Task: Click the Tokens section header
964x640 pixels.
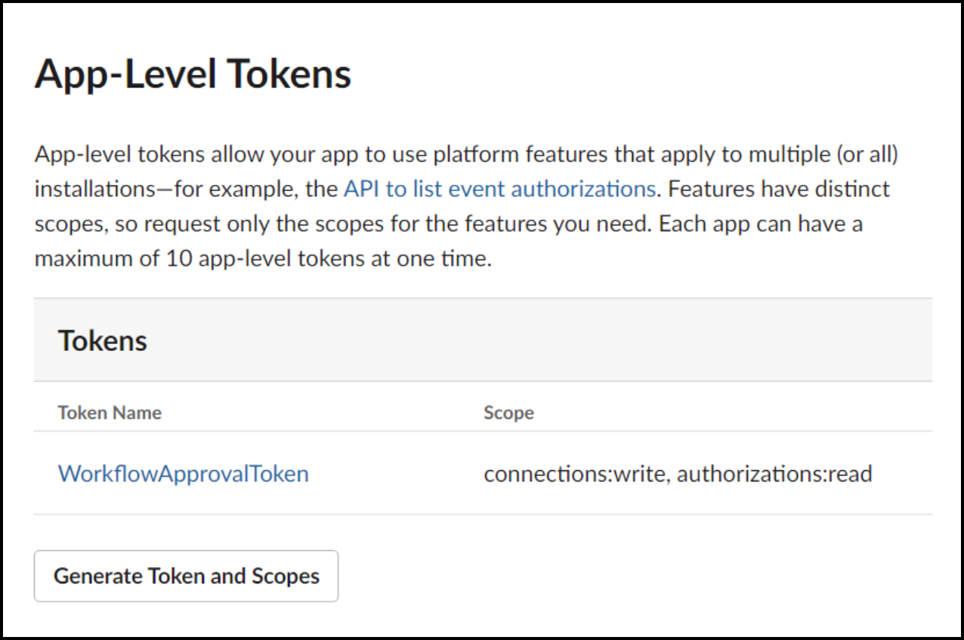Action: [103, 341]
